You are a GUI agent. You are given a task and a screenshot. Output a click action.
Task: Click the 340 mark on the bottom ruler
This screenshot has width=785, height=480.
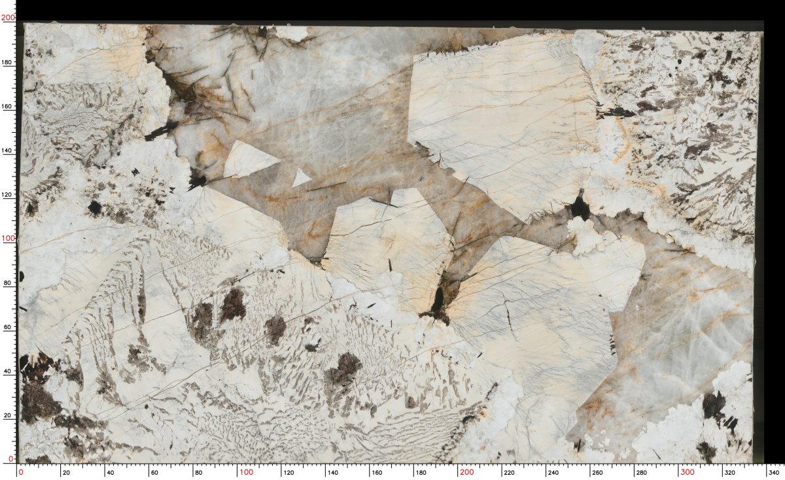coord(775,472)
